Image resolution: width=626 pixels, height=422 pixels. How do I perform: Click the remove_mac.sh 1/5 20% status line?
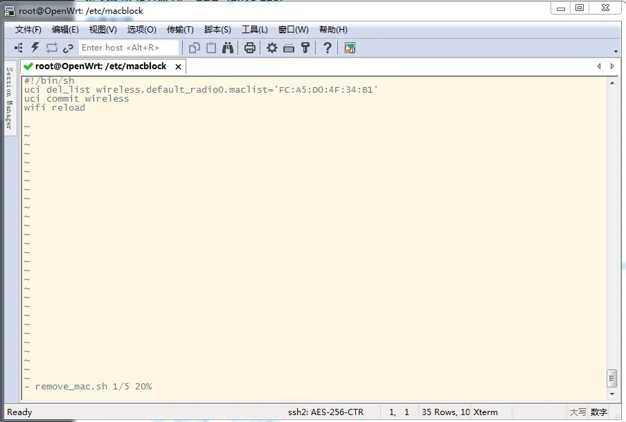88,387
